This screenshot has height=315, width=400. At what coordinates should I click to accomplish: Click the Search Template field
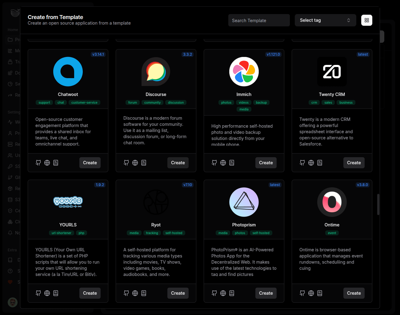259,20
